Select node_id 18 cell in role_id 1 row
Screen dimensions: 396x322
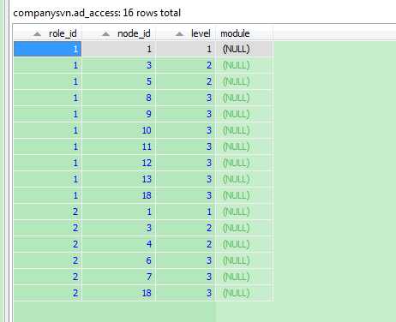[x=119, y=195]
